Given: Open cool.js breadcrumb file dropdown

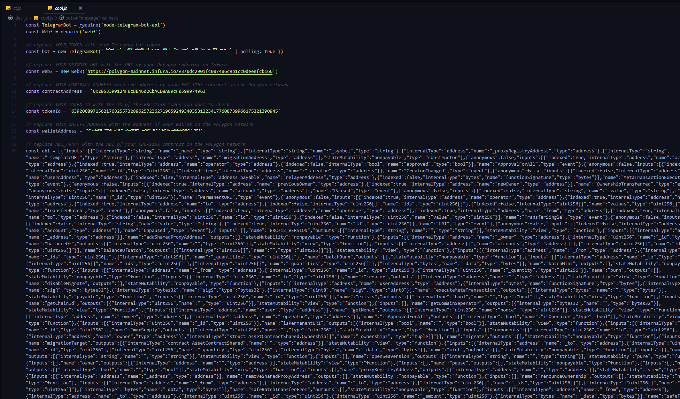Looking at the screenshot, I should (47, 18).
